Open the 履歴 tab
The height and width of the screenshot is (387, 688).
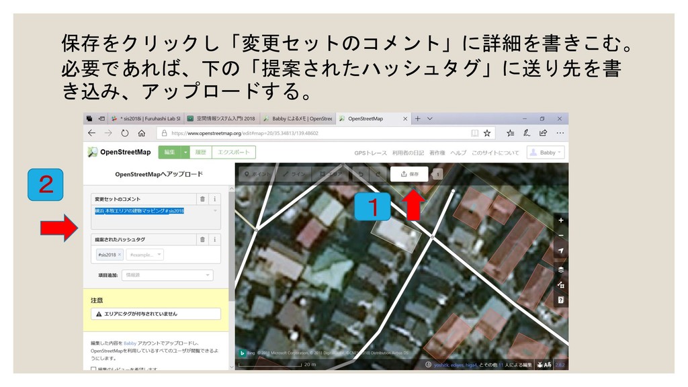point(201,153)
